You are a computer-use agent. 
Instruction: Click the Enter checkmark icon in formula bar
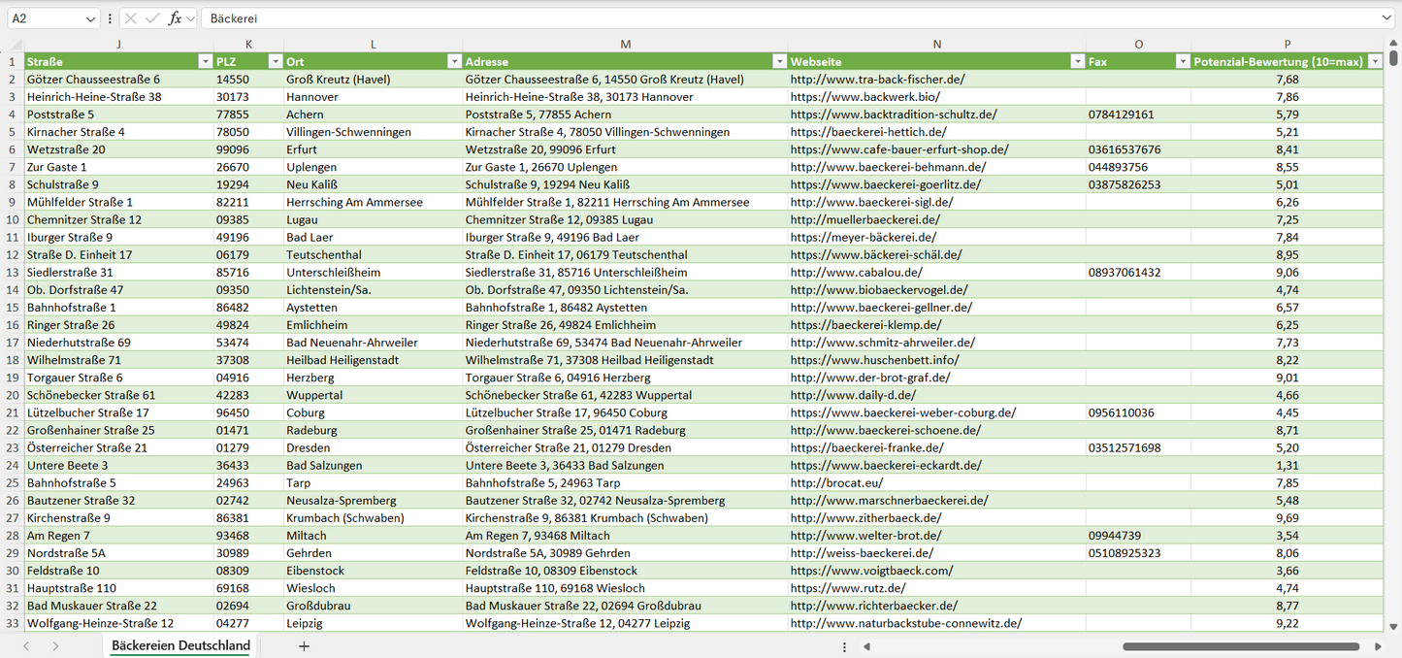point(152,18)
